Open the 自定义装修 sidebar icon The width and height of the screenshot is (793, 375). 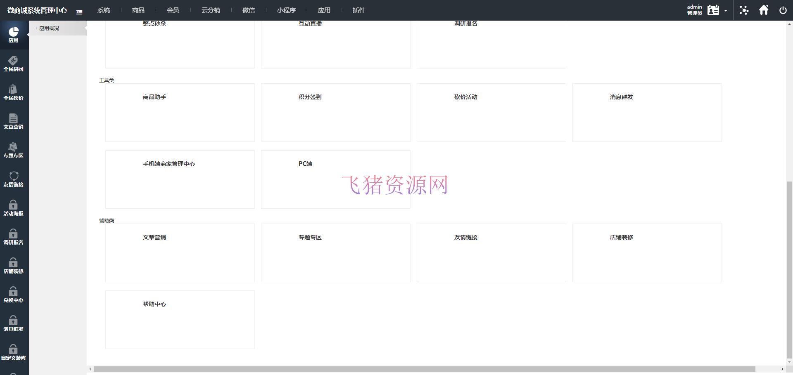pos(14,353)
